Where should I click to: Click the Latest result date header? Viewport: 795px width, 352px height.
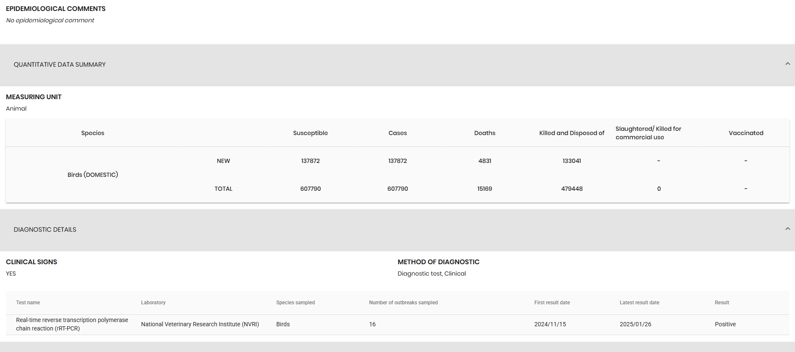639,303
